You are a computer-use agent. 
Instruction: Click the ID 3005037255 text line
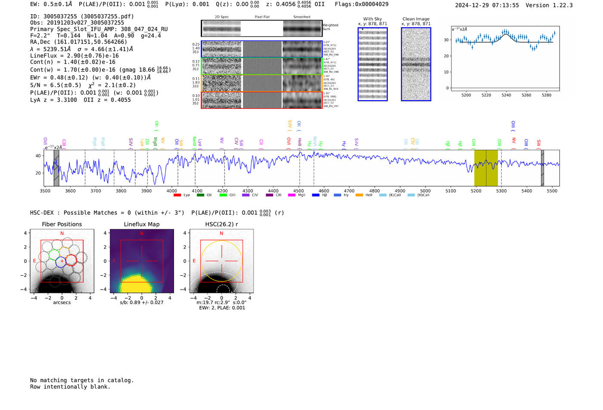click(82, 16)
